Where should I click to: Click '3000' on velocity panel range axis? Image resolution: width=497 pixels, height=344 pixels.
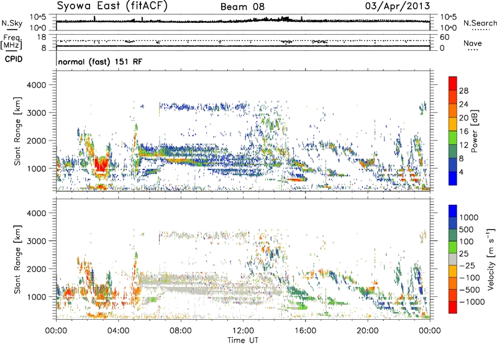tap(36, 241)
